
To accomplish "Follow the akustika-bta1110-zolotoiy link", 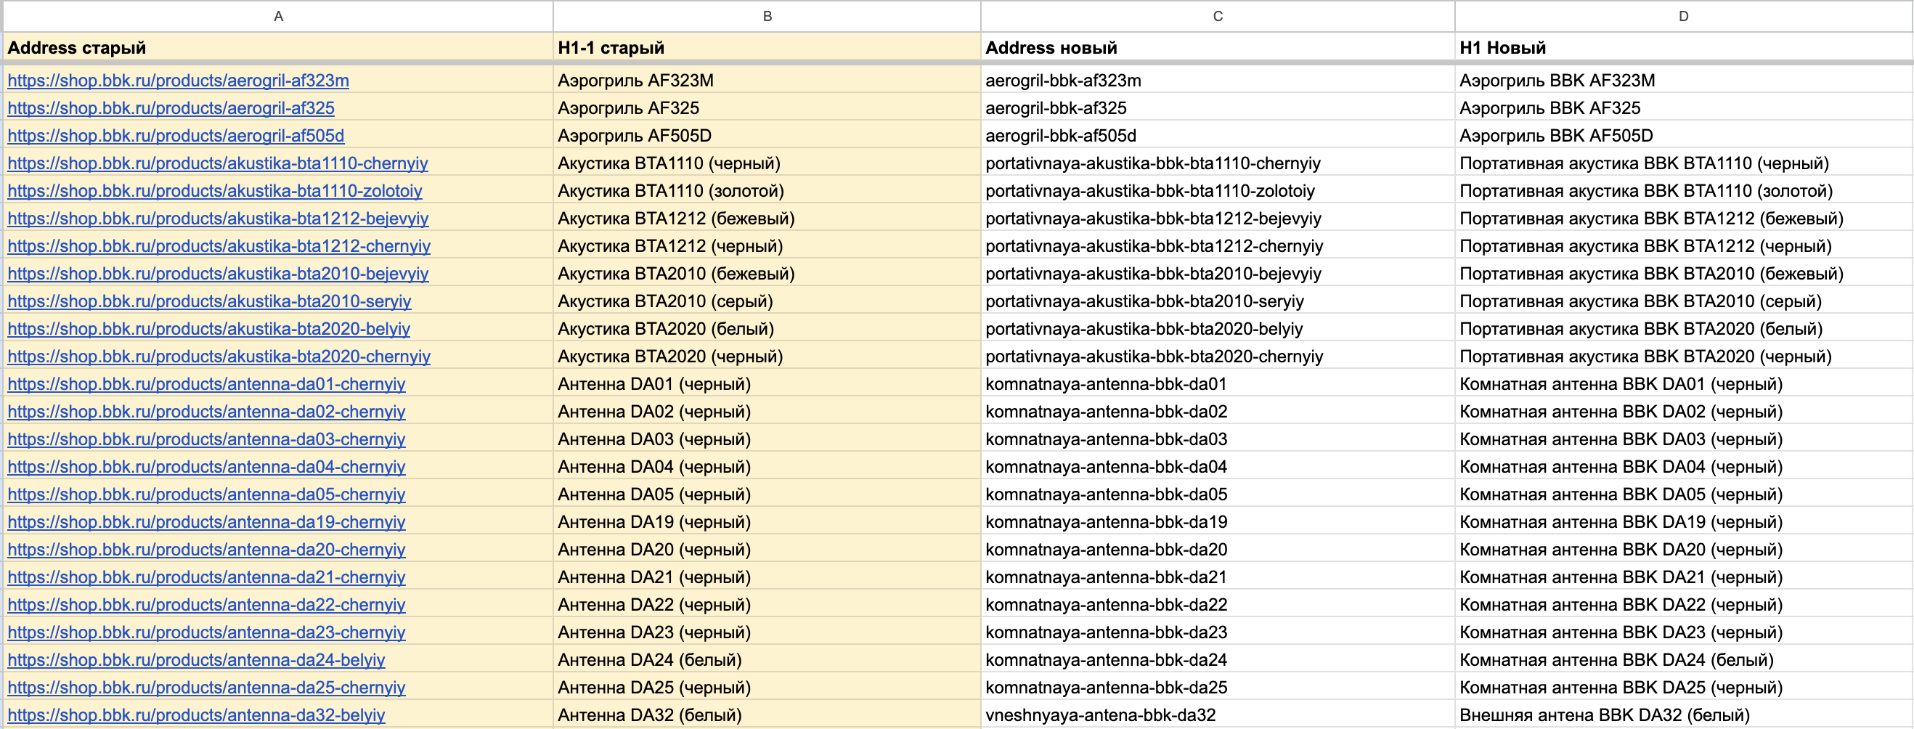I will click(x=215, y=190).
